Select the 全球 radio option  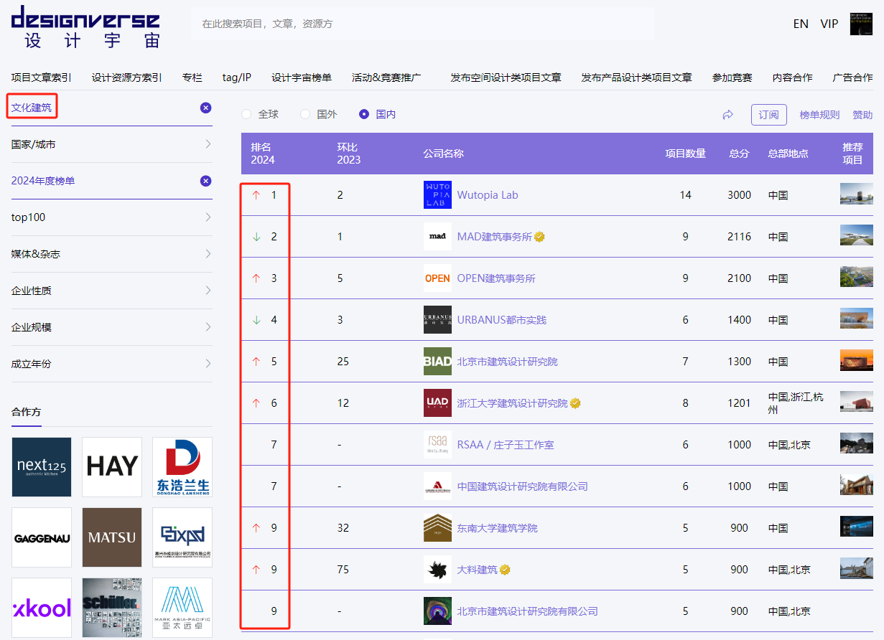tap(247, 114)
